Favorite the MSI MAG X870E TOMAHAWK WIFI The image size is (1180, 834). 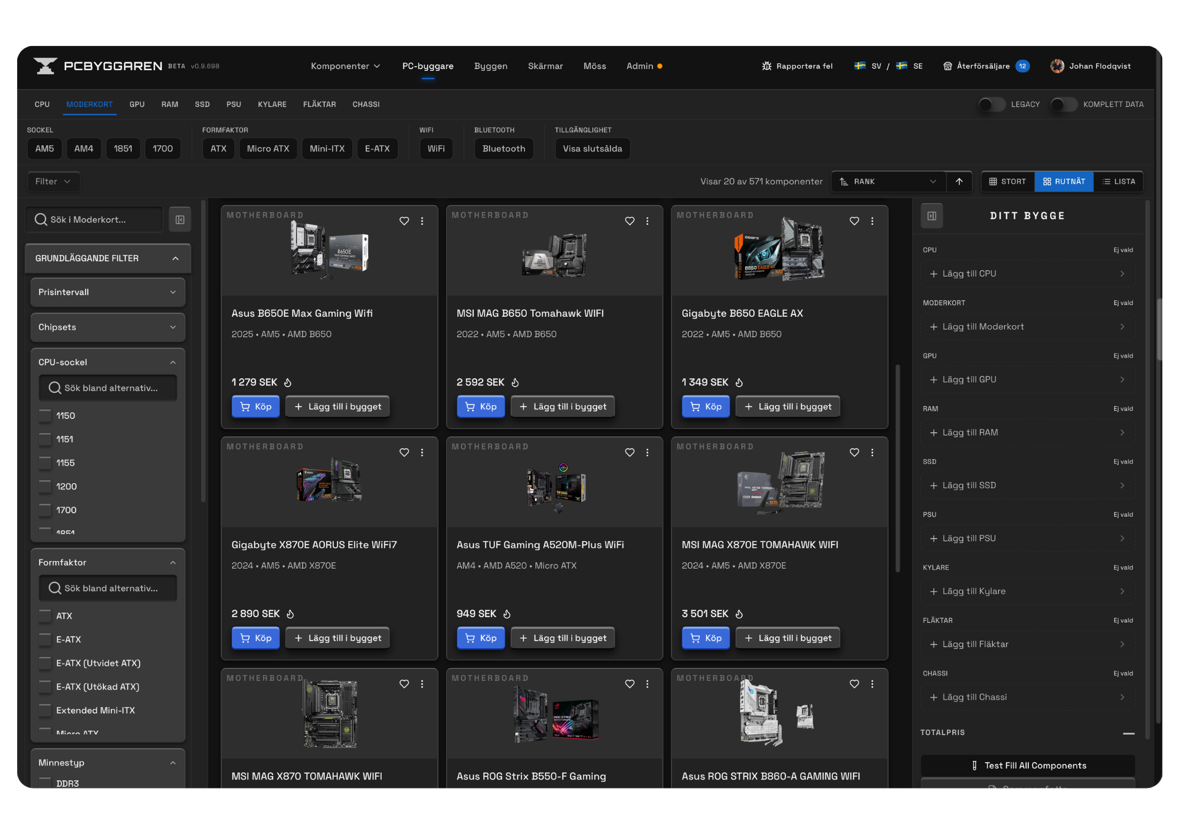click(x=854, y=452)
